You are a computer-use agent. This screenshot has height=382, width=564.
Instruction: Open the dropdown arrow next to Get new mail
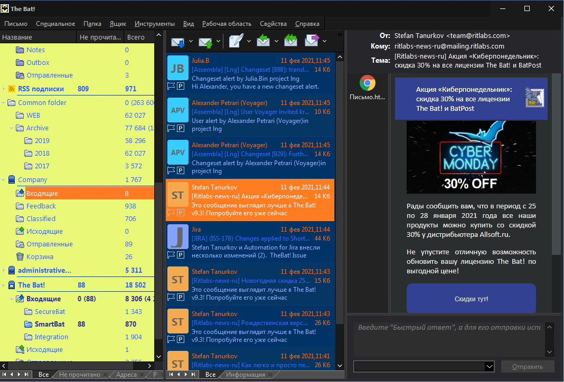[191, 41]
